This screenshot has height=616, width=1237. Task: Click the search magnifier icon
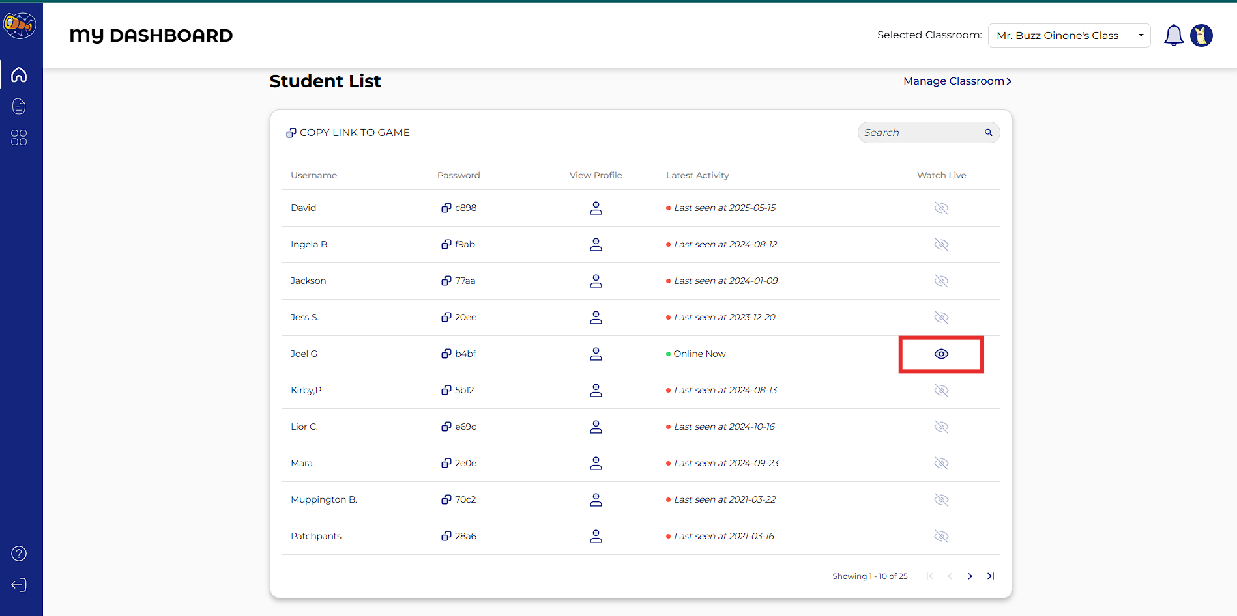[x=989, y=133]
